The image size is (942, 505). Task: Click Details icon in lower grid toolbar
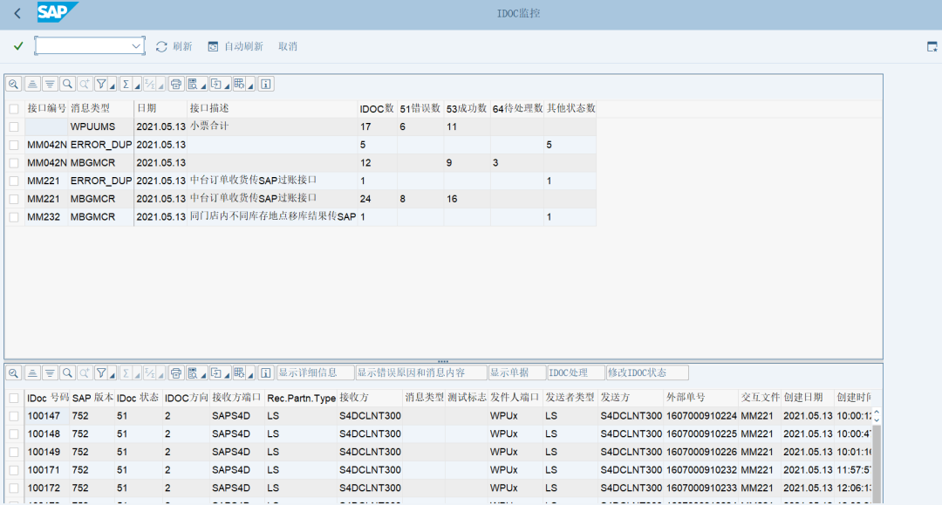click(14, 373)
